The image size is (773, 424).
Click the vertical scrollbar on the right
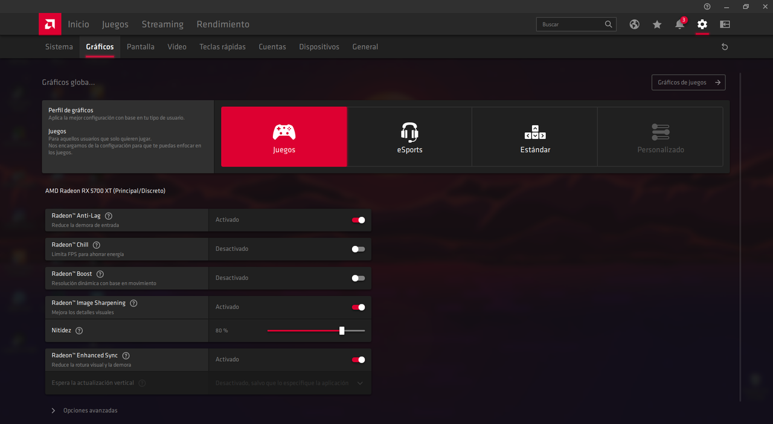740,237
